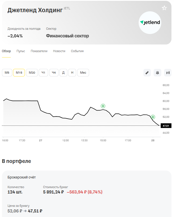Click the JETL ticker label
174x217 pixels.
[x=67, y=8]
